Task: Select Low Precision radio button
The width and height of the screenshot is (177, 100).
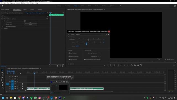Action: click(69, 53)
